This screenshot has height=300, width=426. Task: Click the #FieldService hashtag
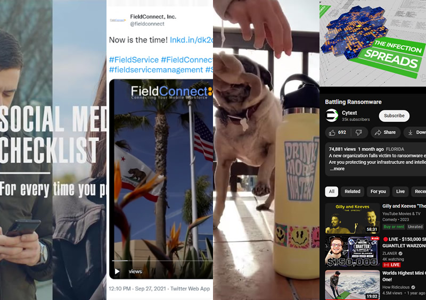click(x=134, y=60)
